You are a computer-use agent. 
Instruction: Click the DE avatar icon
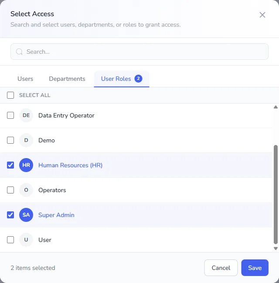point(26,115)
